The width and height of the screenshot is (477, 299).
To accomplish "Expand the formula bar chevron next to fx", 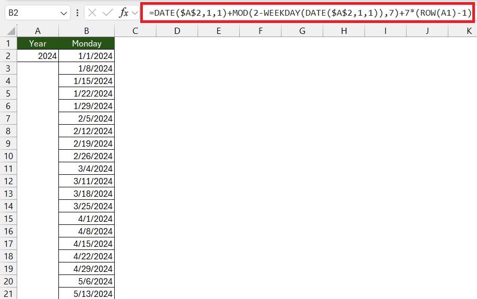I will click(x=135, y=13).
